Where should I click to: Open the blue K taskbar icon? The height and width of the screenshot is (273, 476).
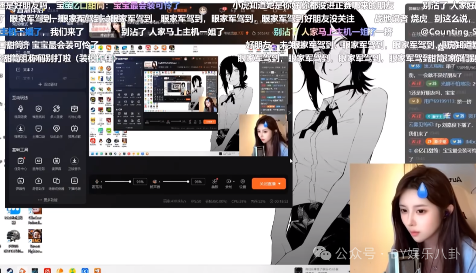[x=85, y=270]
